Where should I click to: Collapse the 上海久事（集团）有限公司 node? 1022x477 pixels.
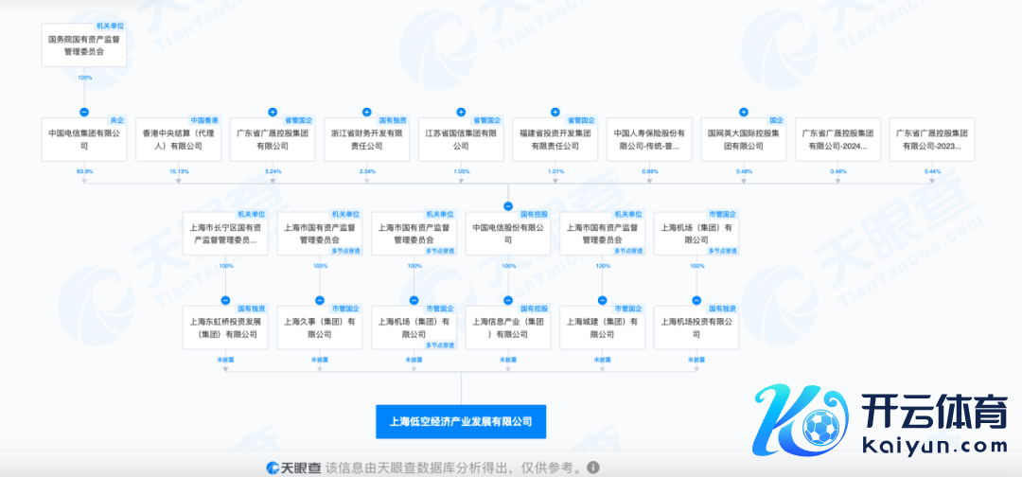(320, 300)
